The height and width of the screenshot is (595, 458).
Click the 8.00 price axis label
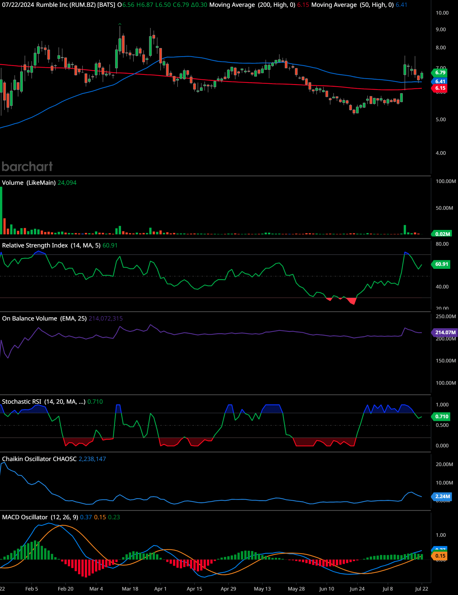[x=441, y=48]
